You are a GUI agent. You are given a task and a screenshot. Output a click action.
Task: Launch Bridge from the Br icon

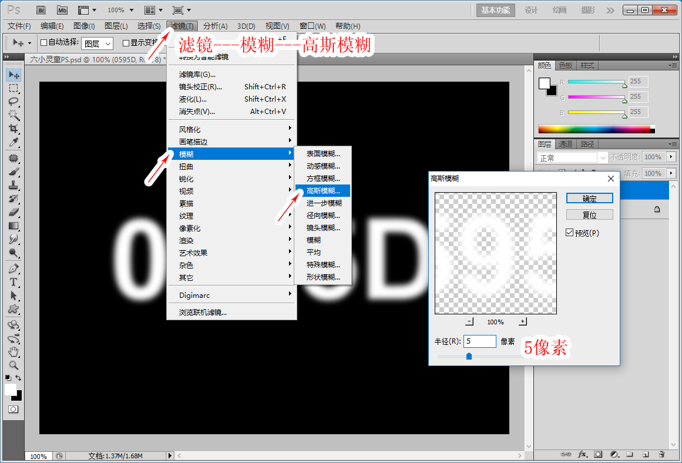point(41,10)
